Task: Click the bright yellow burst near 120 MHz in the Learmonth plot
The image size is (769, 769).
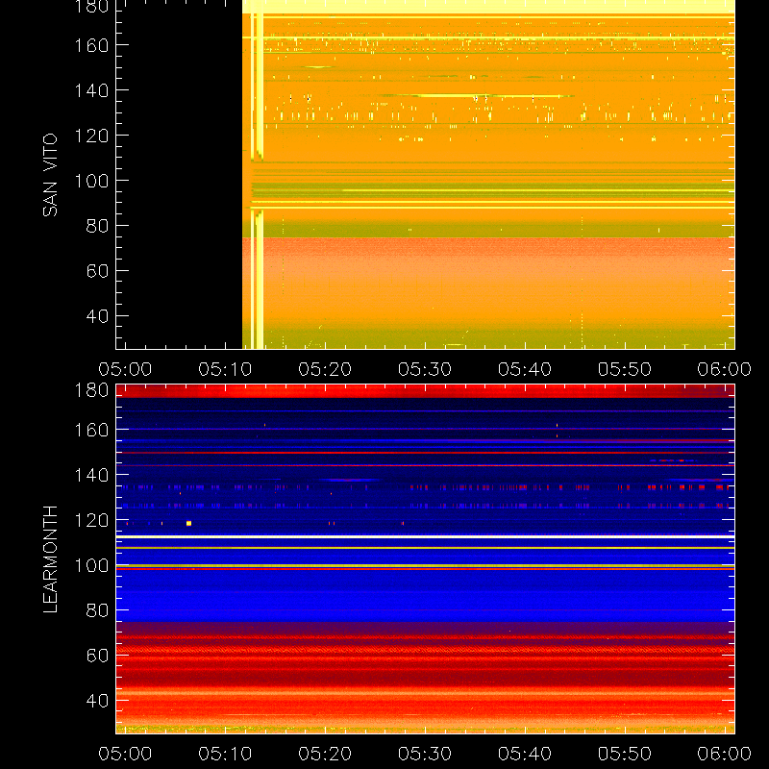Action: coord(188,523)
